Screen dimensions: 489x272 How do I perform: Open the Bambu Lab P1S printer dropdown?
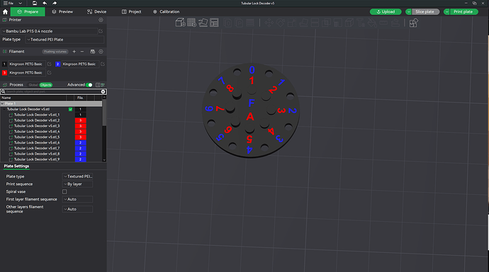(x=50, y=31)
